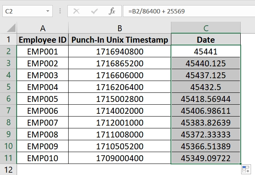Select date cell showing 45366.51389
The image size is (255, 175).
click(206, 146)
